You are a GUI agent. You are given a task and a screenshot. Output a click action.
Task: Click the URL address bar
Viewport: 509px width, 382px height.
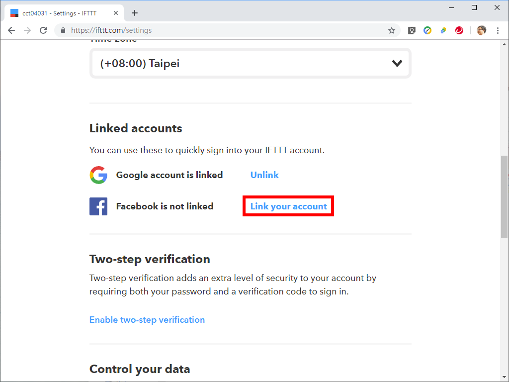(x=227, y=30)
